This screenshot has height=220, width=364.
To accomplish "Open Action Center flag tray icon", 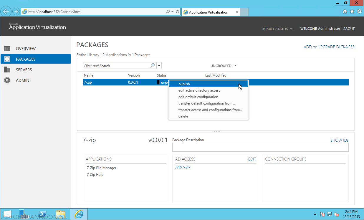I will pyautogui.click(x=322, y=214).
